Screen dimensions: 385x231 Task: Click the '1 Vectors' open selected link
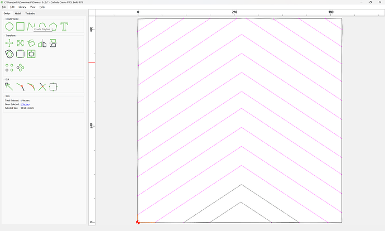pyautogui.click(x=25, y=104)
